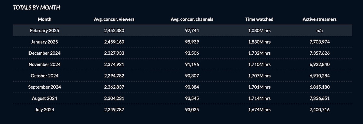Click the 2,452,380 viewers value

pyautogui.click(x=114, y=31)
